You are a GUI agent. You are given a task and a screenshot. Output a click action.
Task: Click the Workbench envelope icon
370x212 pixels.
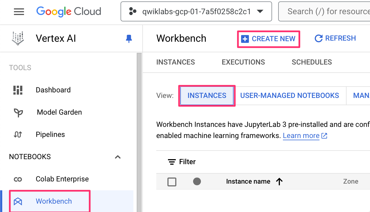tap(18, 201)
